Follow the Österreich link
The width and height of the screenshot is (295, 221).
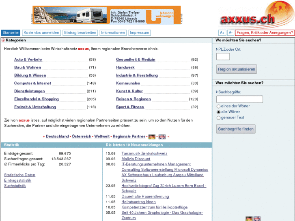point(82,136)
